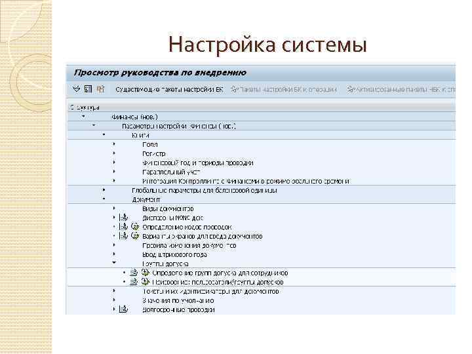The width and height of the screenshot is (472, 354).
Task: Select 'Глобальные параметры для балансовой единицы' label
Action: pos(205,191)
